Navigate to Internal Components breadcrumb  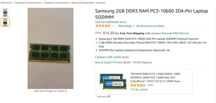tap(83, 3)
